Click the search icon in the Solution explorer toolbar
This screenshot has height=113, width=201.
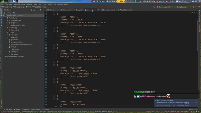click(x=14, y=13)
